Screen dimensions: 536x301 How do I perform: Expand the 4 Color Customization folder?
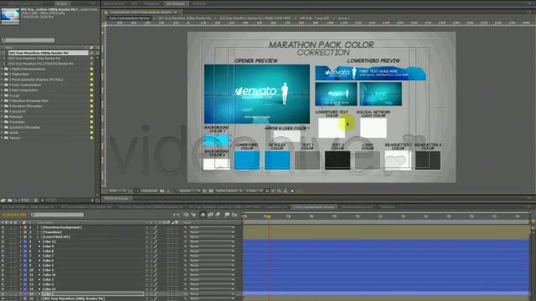pyautogui.click(x=2, y=85)
